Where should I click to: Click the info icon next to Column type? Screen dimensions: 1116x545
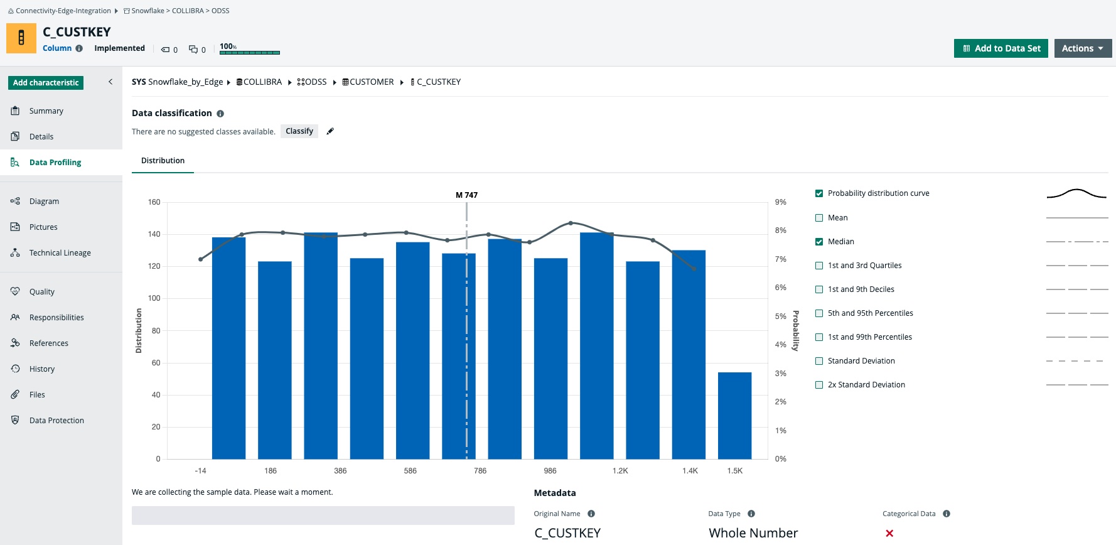(x=79, y=48)
